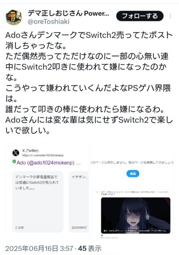The image size is (179, 255).
Task: Open the crying anime girl thumbnail
Action: (x=136, y=216)
